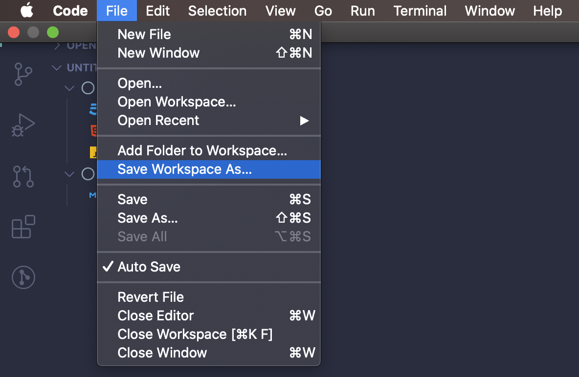579x377 pixels.
Task: Open the Selection menu
Action: tap(217, 11)
